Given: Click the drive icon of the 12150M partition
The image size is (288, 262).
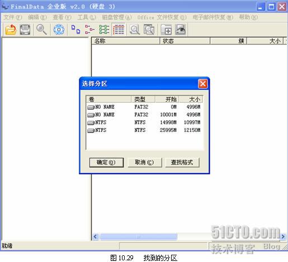Looking at the screenshot, I should click(91, 130).
